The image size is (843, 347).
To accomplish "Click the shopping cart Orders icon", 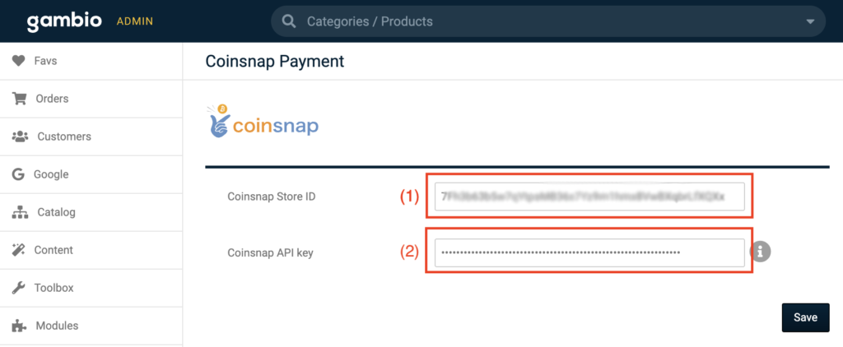I will [18, 99].
